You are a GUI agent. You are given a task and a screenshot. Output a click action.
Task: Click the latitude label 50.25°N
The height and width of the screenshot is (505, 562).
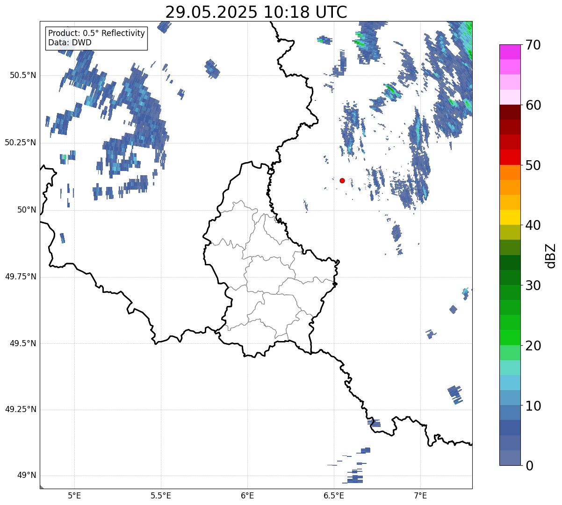21,142
